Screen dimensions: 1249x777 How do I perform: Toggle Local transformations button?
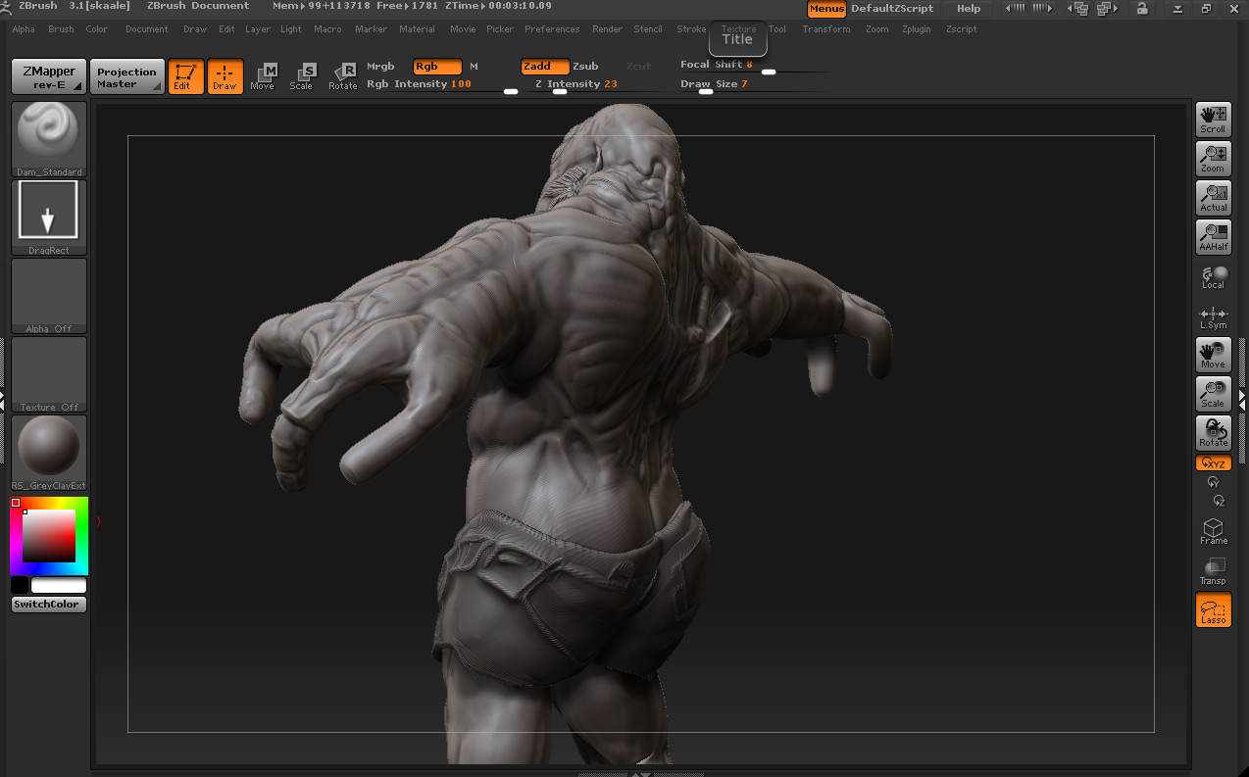point(1214,277)
